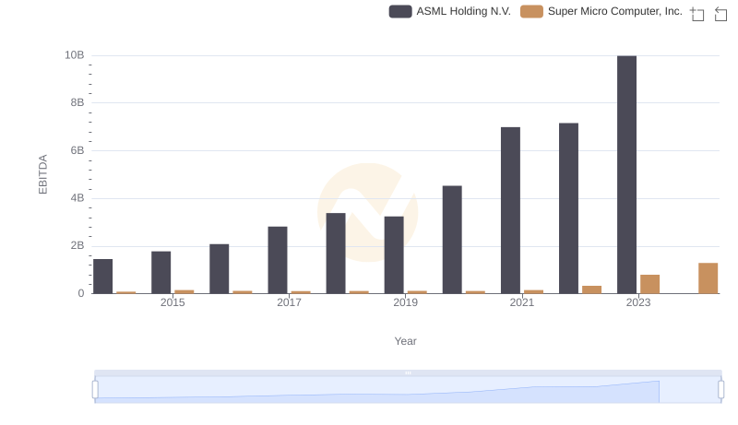Click the orange Super Micro legend swatch
Image resolution: width=738 pixels, height=425 pixels.
pyautogui.click(x=531, y=11)
